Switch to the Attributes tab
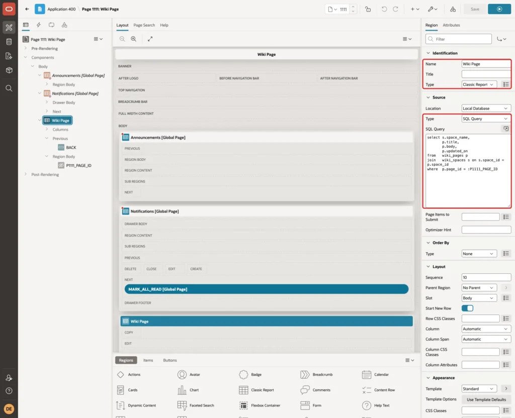Screen dimensions: 515x418 point(451,25)
